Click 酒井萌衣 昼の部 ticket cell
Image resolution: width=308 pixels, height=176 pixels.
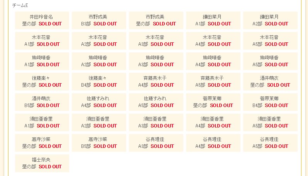pos(271,82)
